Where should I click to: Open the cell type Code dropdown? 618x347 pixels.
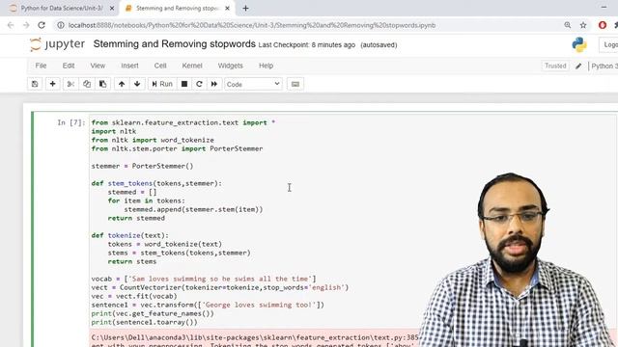253,84
